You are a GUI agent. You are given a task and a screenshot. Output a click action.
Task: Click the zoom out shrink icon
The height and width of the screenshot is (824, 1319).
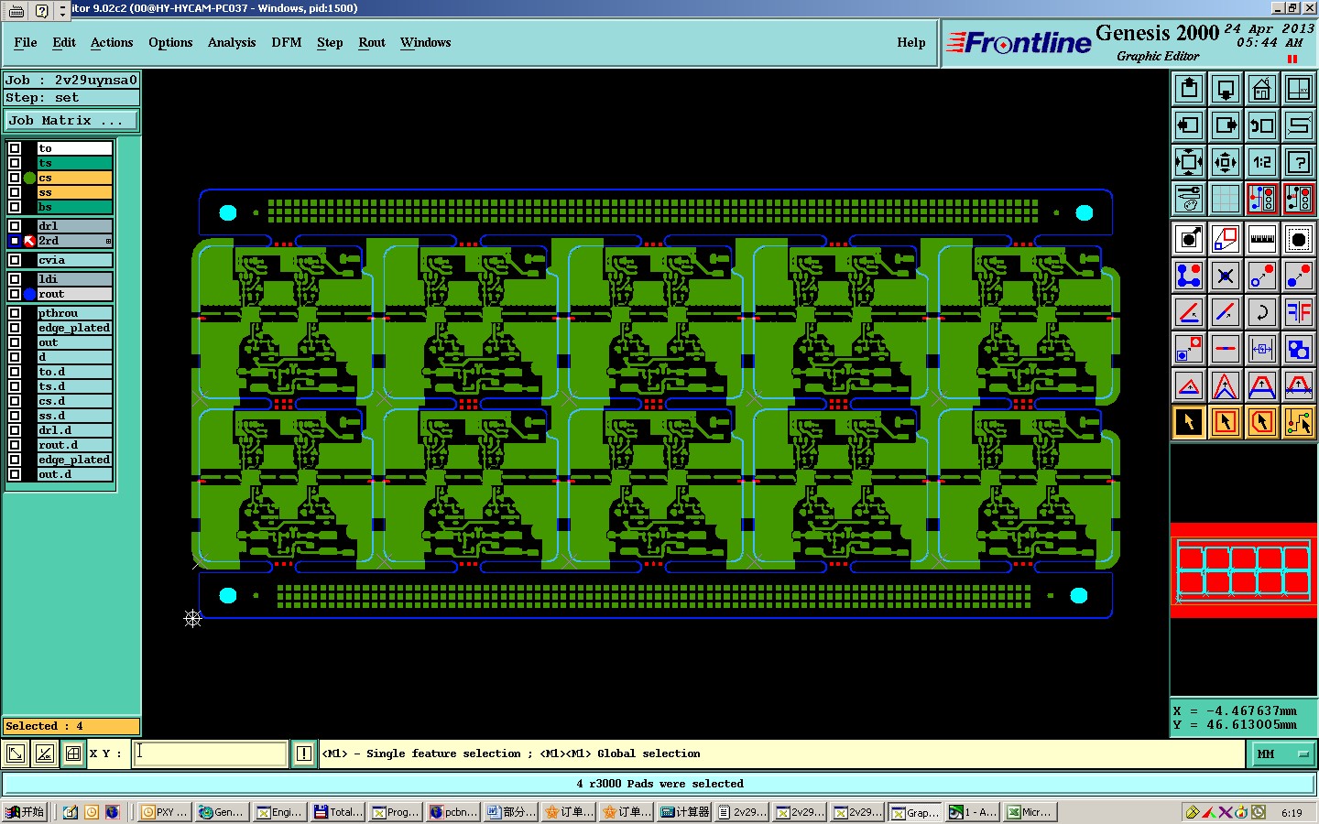tap(1226, 162)
